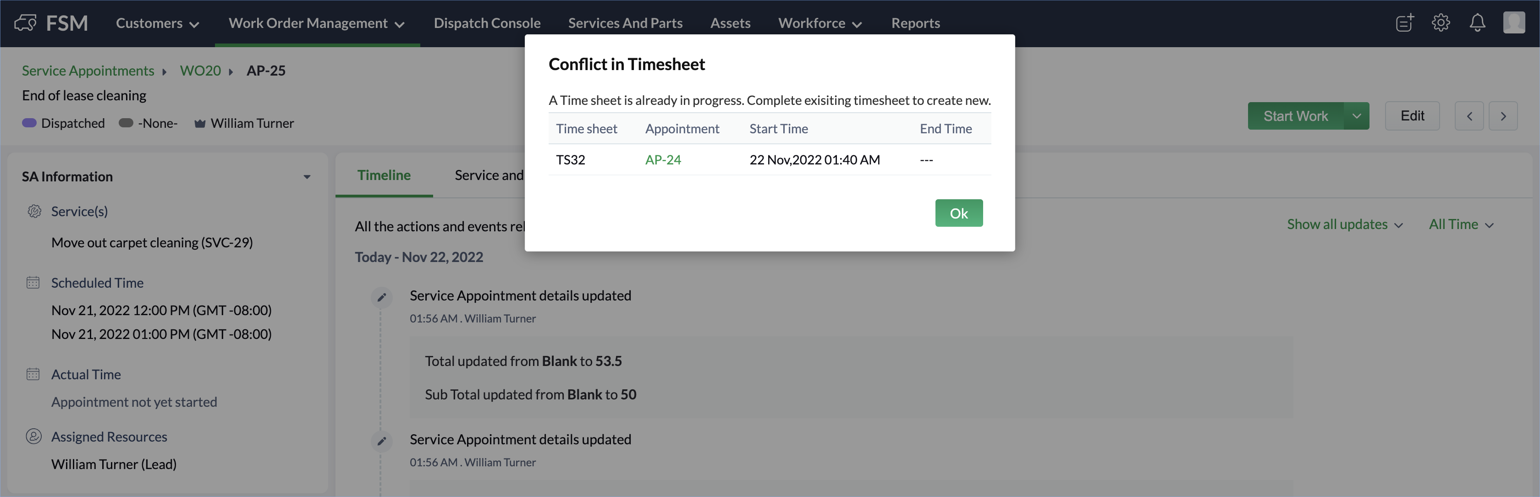
Task: Open the WO20 breadcrumb link
Action: click(200, 71)
